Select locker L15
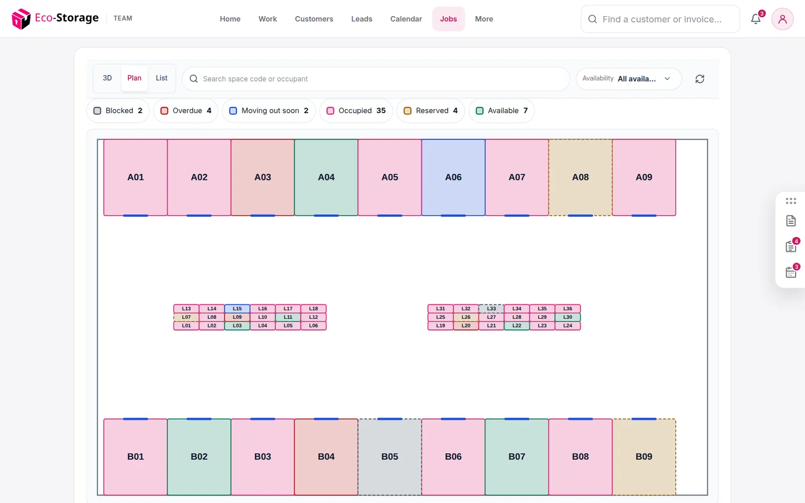Image resolution: width=805 pixels, height=503 pixels. (237, 309)
